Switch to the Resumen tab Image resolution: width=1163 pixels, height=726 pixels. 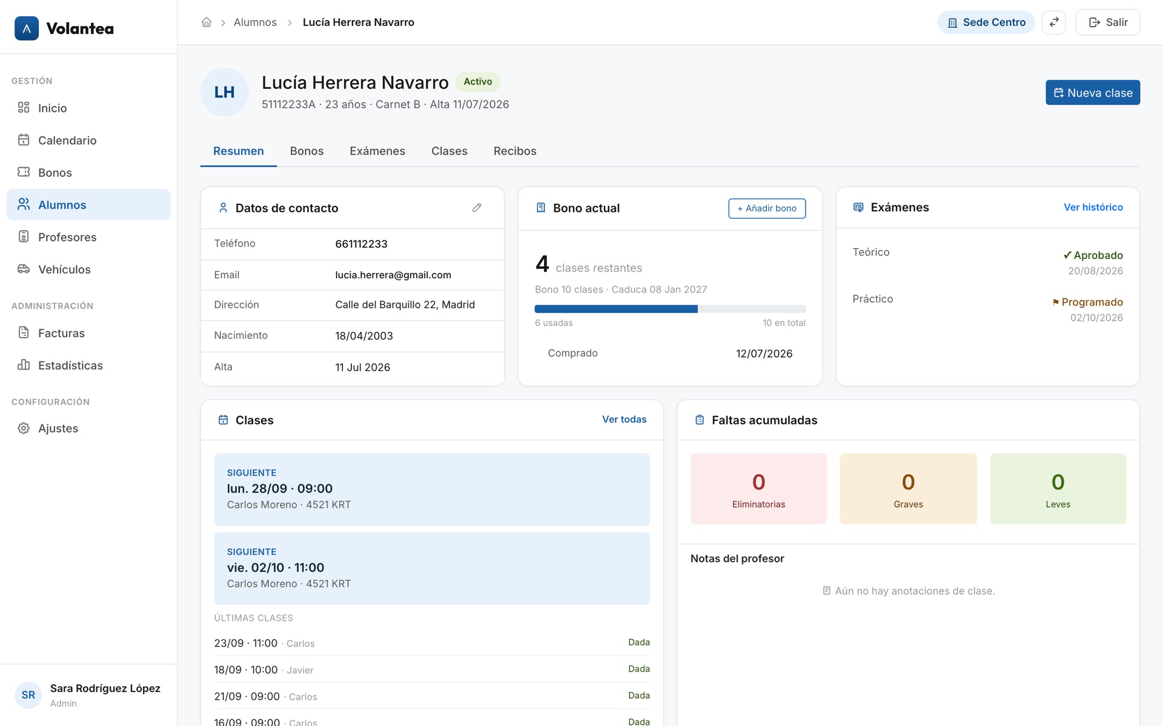(x=239, y=151)
